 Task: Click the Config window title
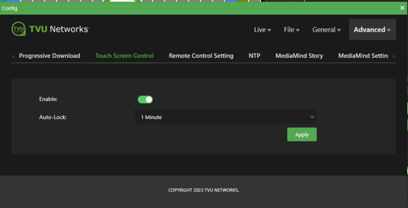click(9, 8)
